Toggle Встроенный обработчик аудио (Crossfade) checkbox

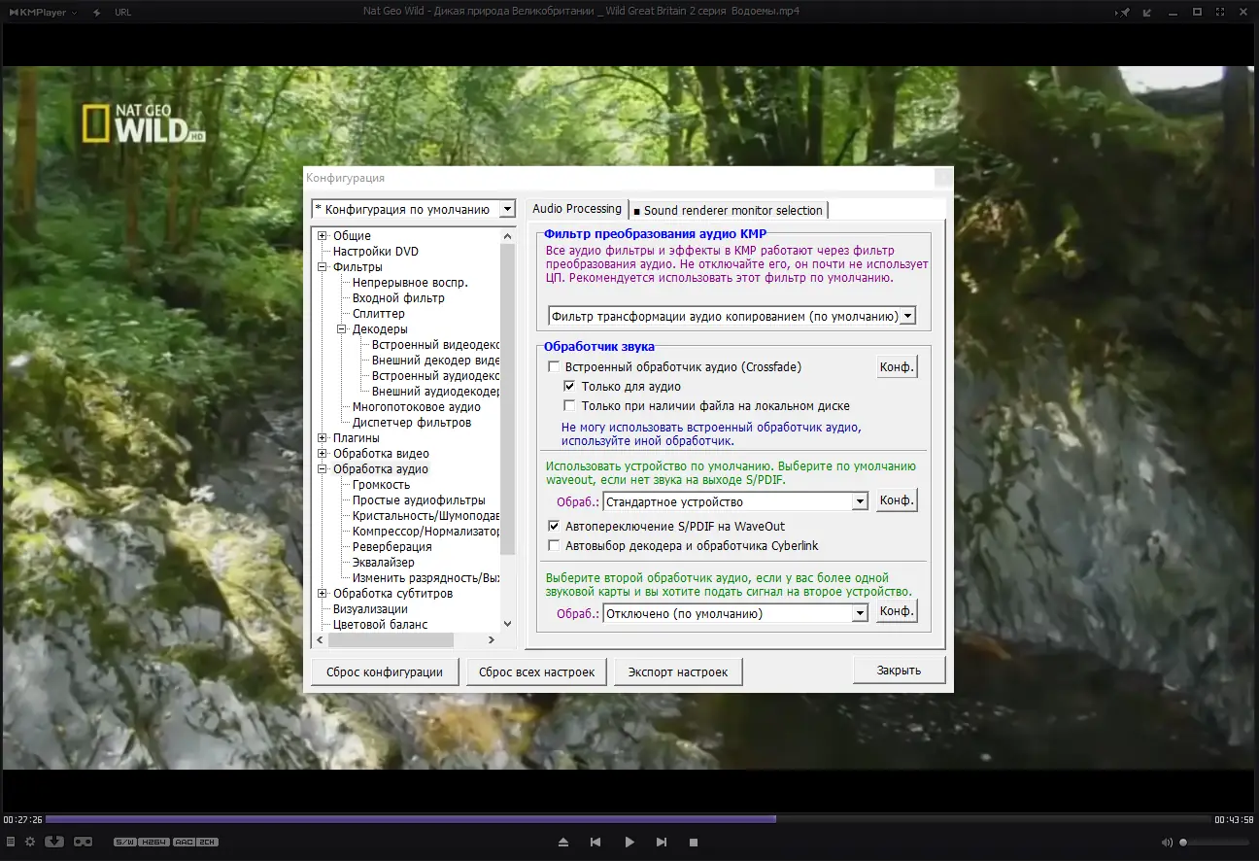tap(554, 367)
